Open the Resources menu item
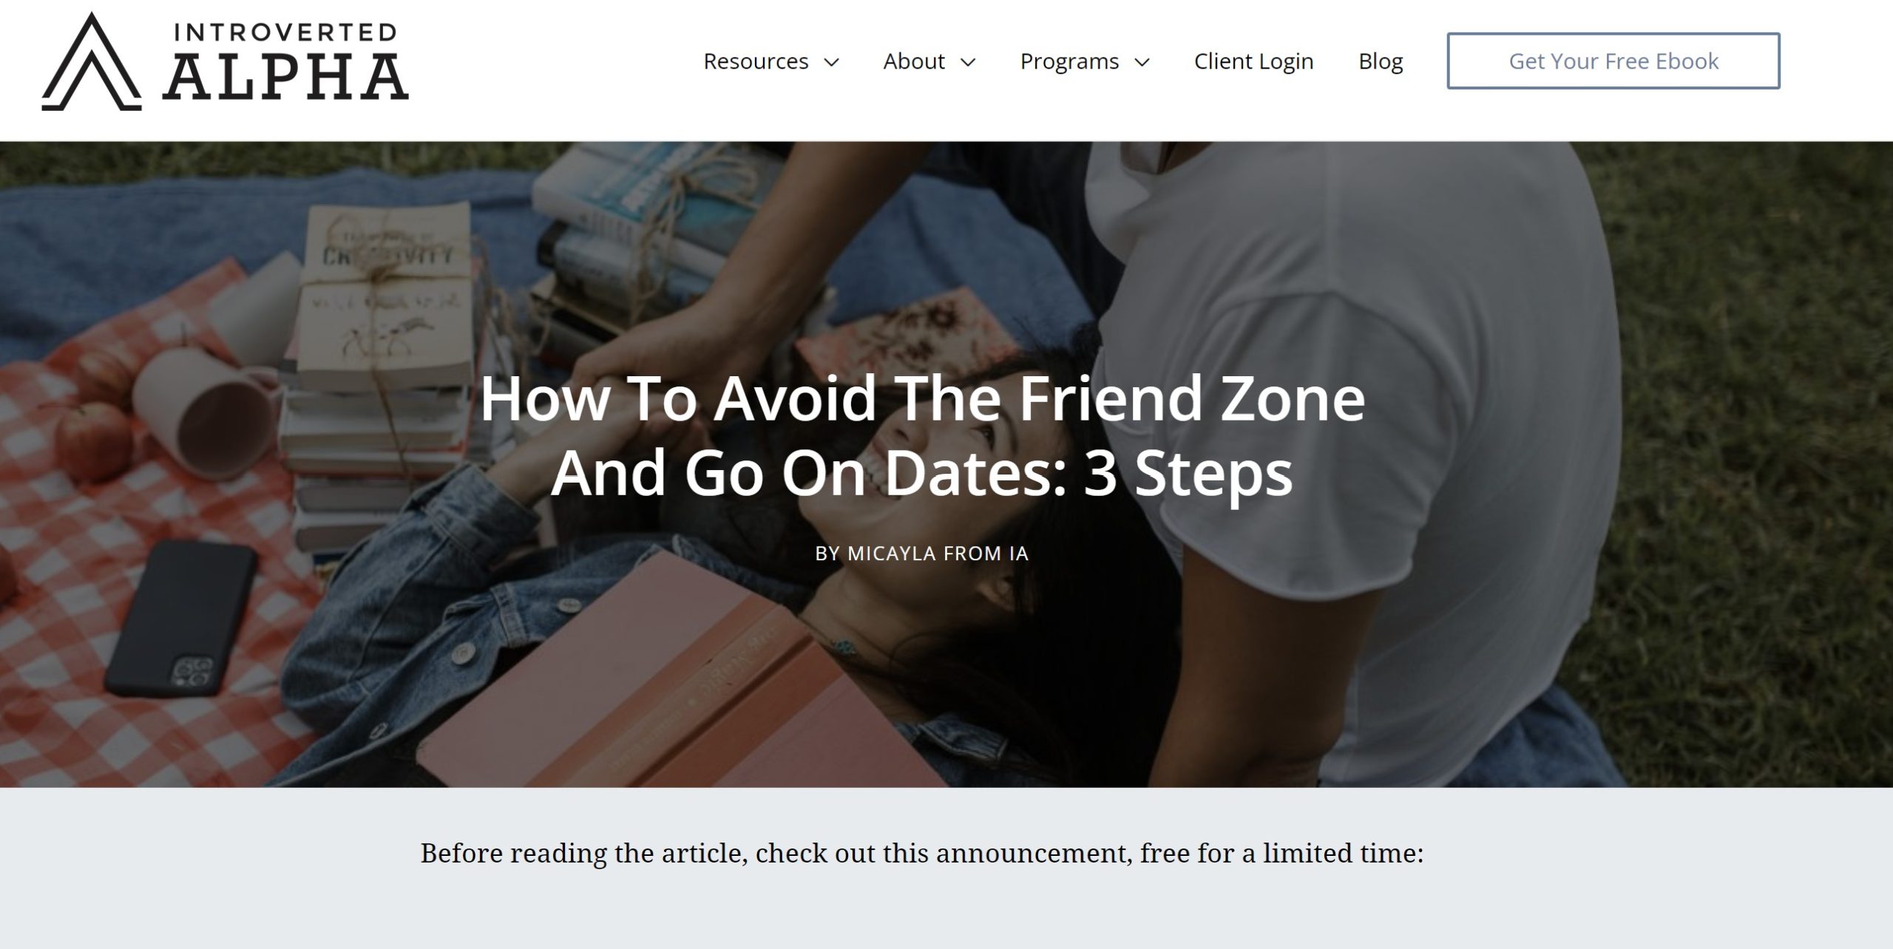The height and width of the screenshot is (949, 1893). tap(756, 61)
